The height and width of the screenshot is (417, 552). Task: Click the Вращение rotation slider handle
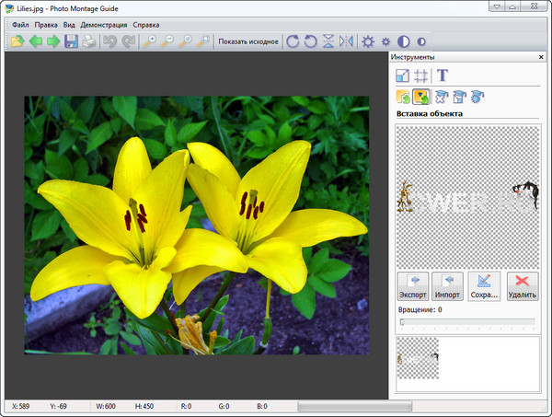click(x=402, y=322)
